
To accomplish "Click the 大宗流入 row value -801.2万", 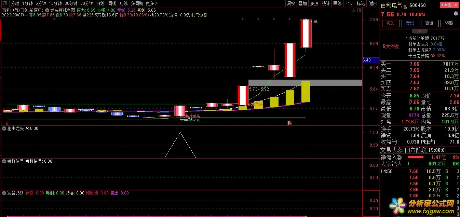I will pyautogui.click(x=436, y=164).
